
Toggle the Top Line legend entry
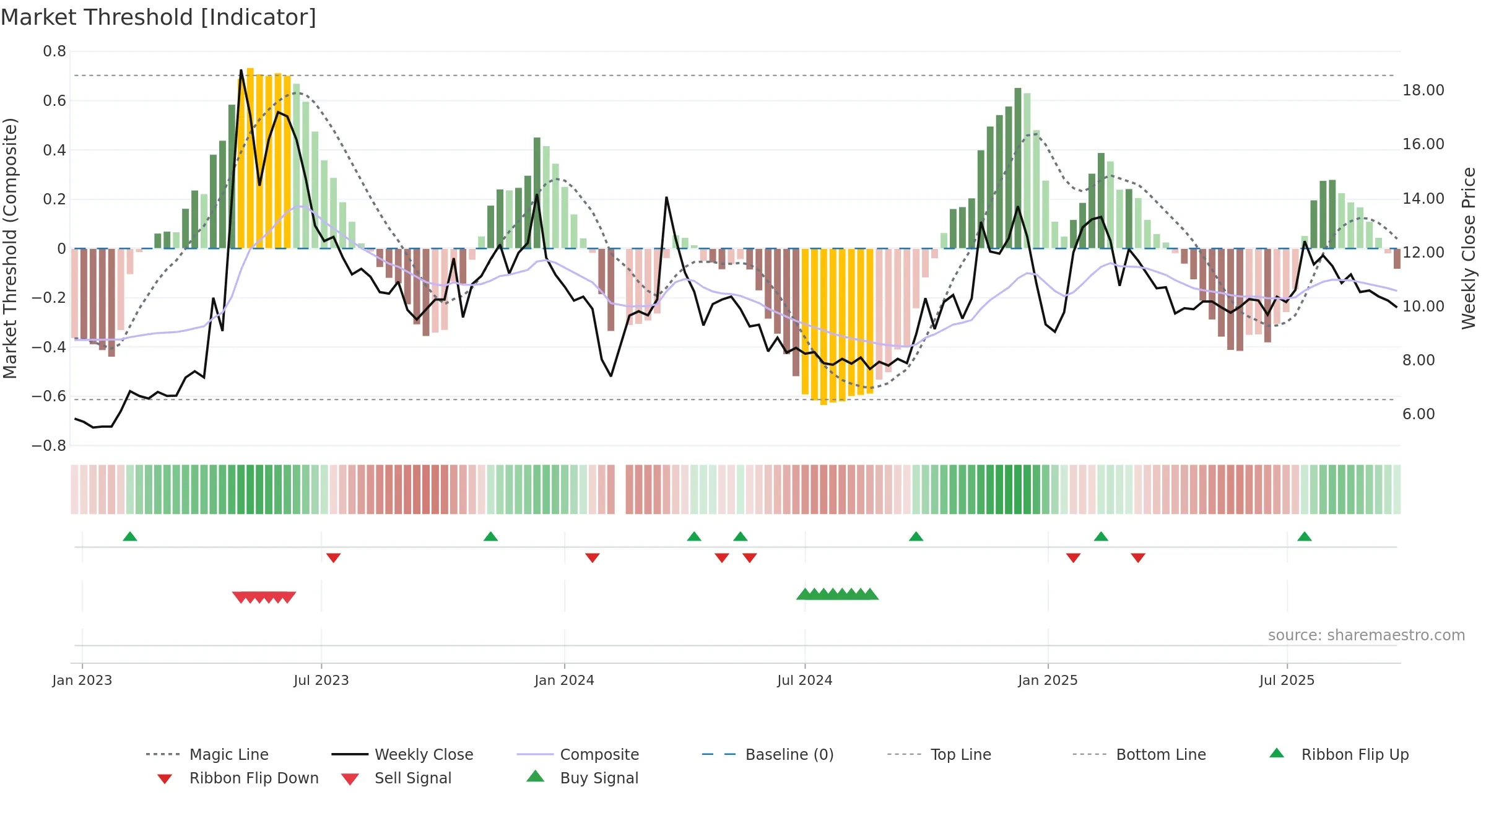[x=939, y=754]
